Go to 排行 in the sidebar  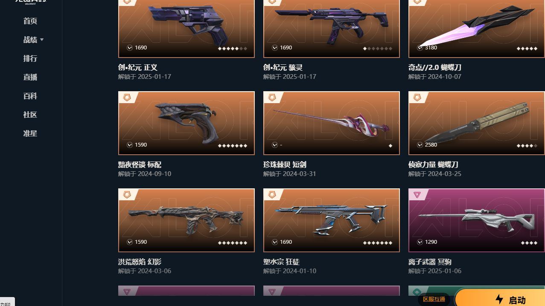pos(30,58)
